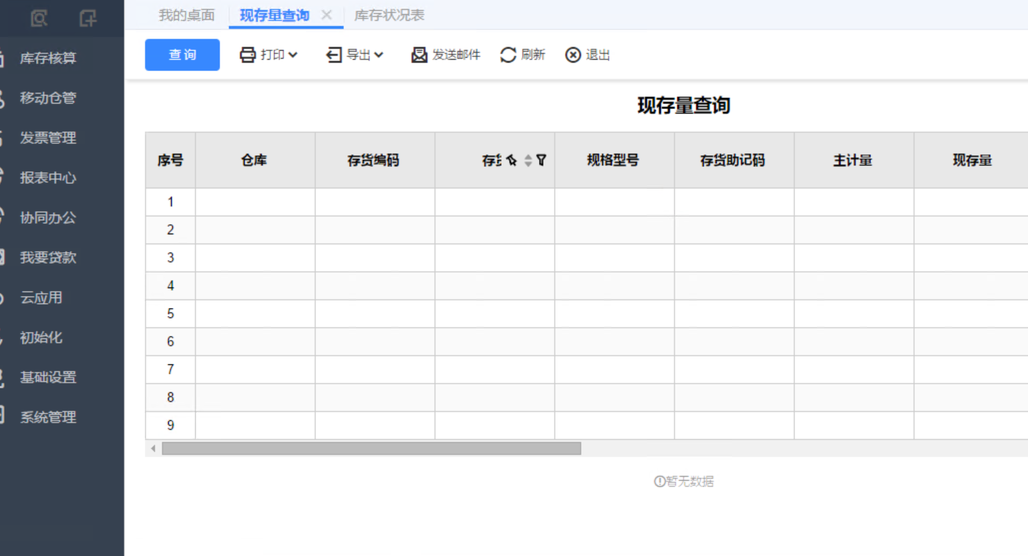Open 初始化 in sidebar
Screen dimensions: 1028x556
coord(41,337)
